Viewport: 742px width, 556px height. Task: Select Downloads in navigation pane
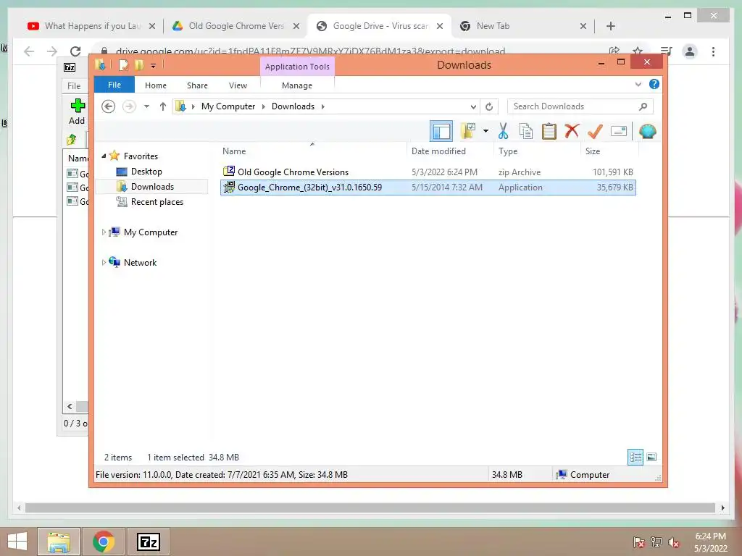pos(152,187)
